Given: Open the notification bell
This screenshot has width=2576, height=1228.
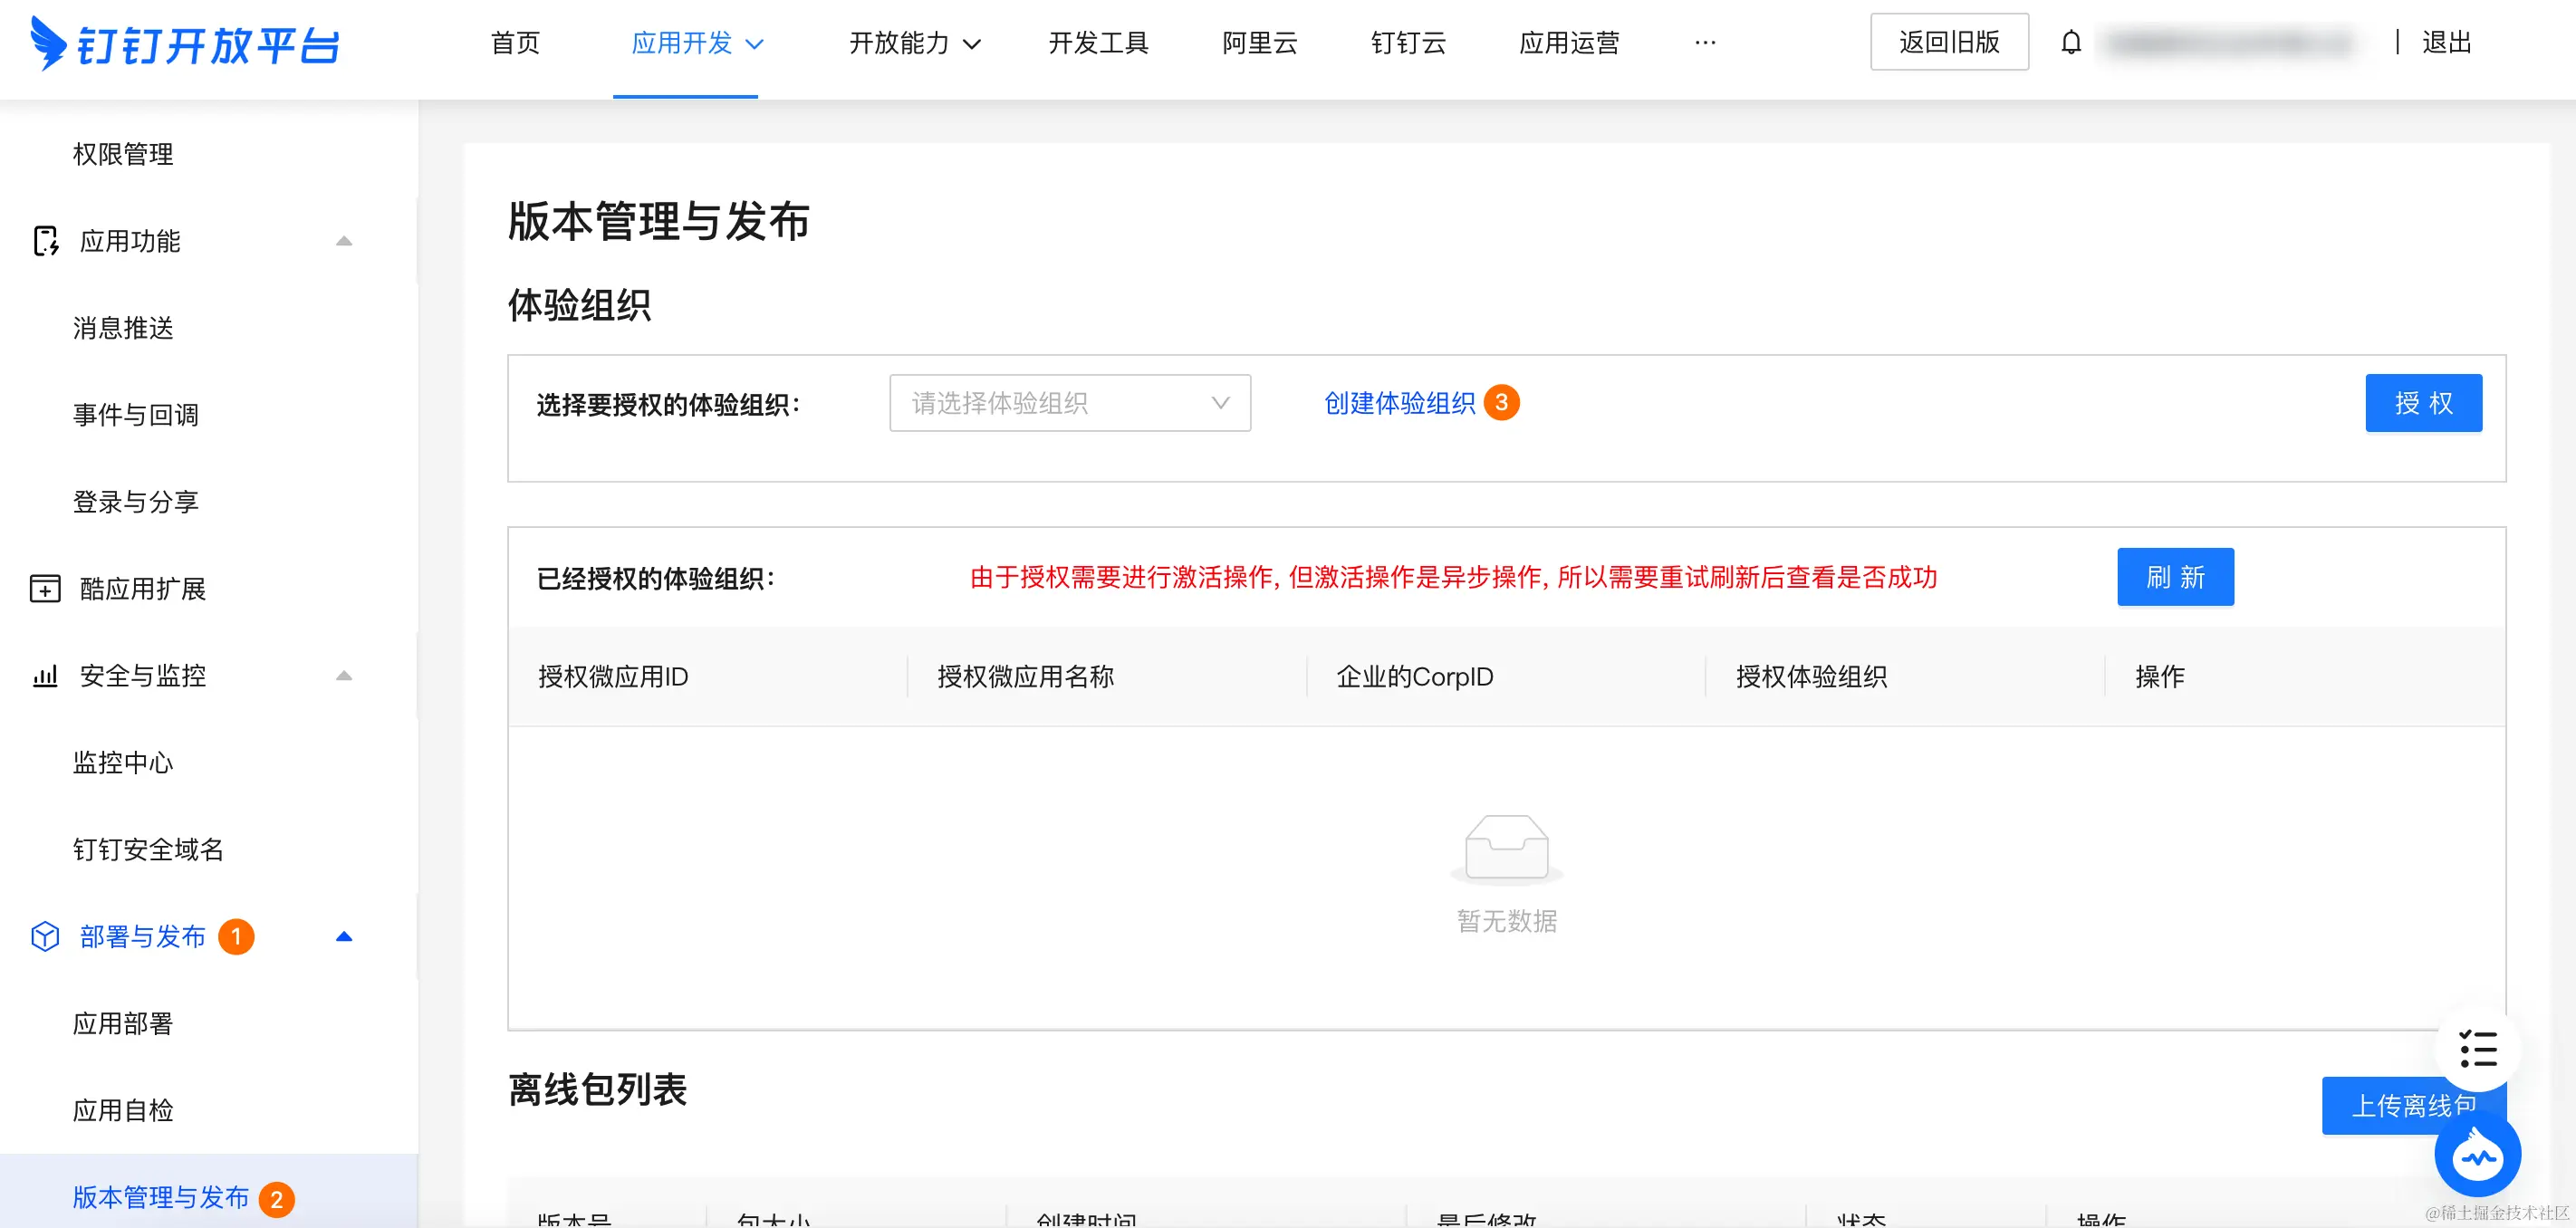Looking at the screenshot, I should click(x=2071, y=43).
